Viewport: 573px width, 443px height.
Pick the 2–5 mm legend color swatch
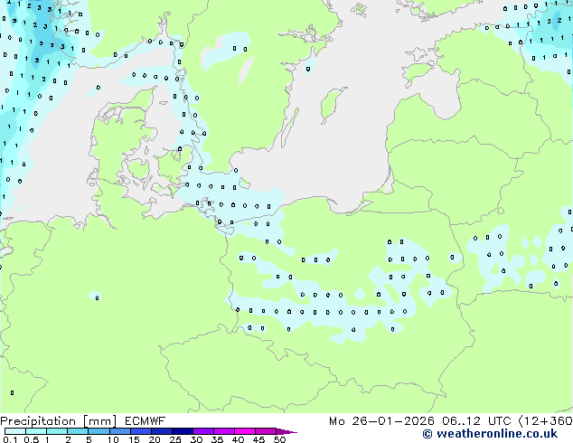78,431
